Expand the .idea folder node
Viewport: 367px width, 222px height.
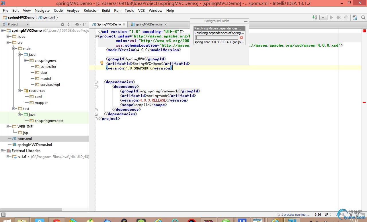pos(8,36)
